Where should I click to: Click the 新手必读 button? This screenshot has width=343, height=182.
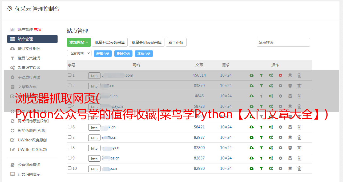pos(176,42)
